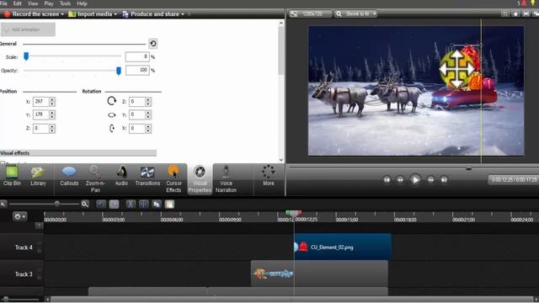Screen dimensions: 539x303
Task: Click the Undo icon on timeline toolbar
Action: click(101, 204)
